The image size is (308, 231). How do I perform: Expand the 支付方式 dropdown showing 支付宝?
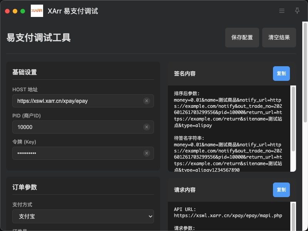(x=83, y=216)
